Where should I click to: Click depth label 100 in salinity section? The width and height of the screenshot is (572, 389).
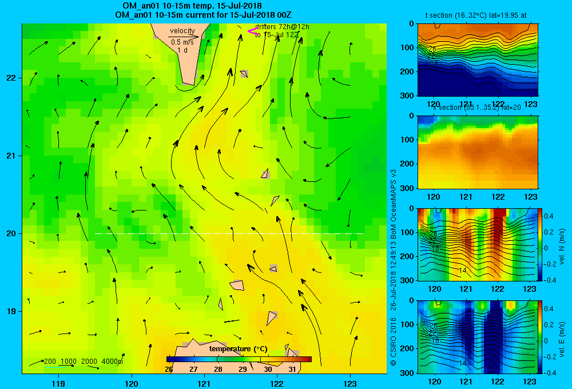coord(407,140)
